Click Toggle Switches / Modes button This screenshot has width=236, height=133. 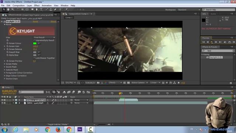click(x=58, y=125)
